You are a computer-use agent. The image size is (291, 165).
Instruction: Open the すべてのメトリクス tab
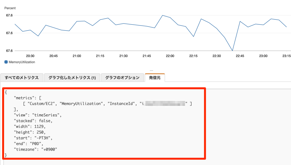(22, 77)
